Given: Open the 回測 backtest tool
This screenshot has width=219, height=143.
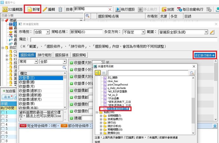Looking at the screenshot, I should click(x=168, y=9).
